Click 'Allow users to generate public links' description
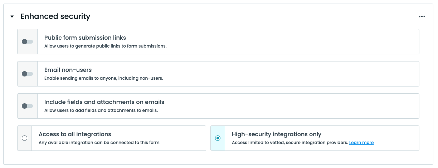Image resolution: width=438 pixels, height=168 pixels. coord(105,46)
